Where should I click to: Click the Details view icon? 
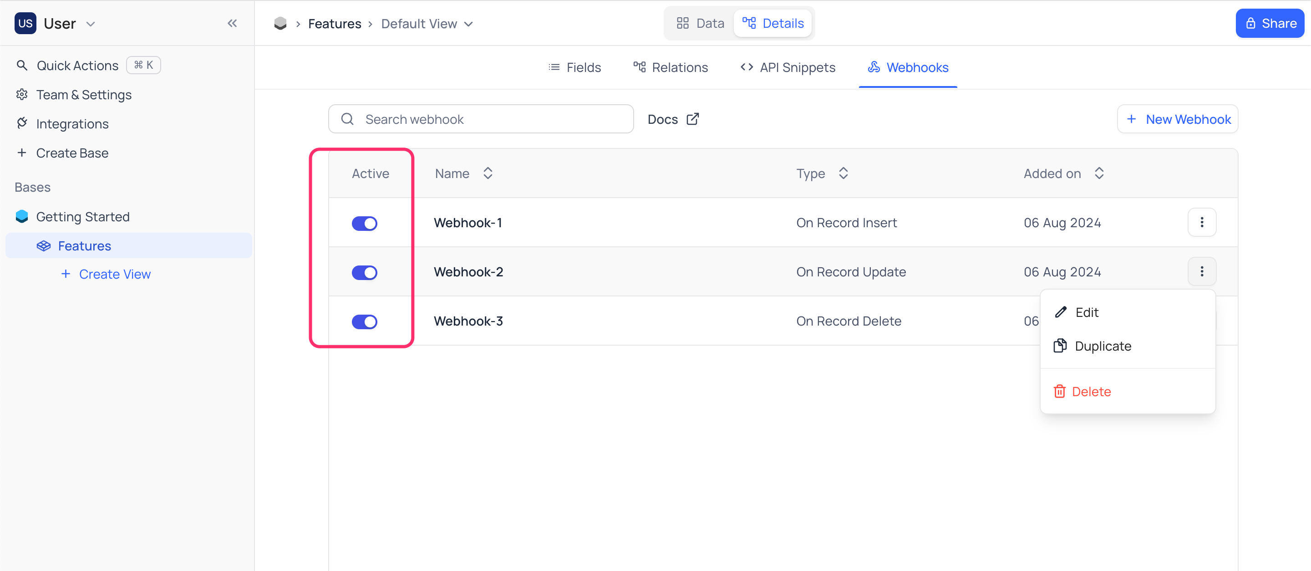tap(750, 23)
